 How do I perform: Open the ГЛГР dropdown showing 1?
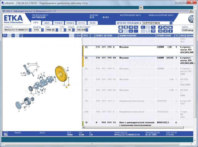tap(65, 30)
